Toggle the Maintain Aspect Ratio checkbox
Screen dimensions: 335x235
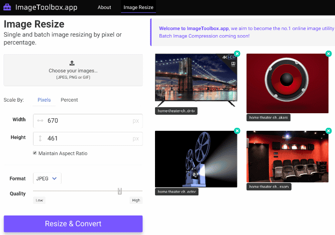(x=34, y=153)
